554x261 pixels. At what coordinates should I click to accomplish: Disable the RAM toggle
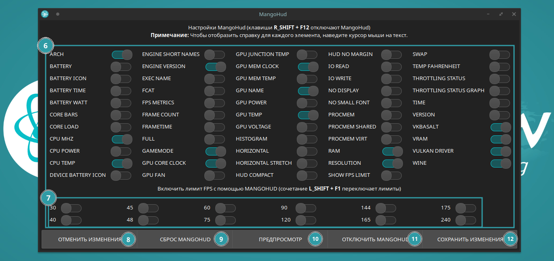click(392, 151)
